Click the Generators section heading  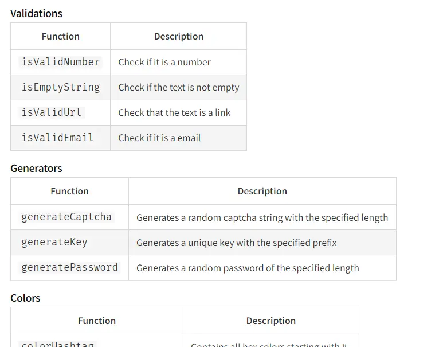click(36, 169)
